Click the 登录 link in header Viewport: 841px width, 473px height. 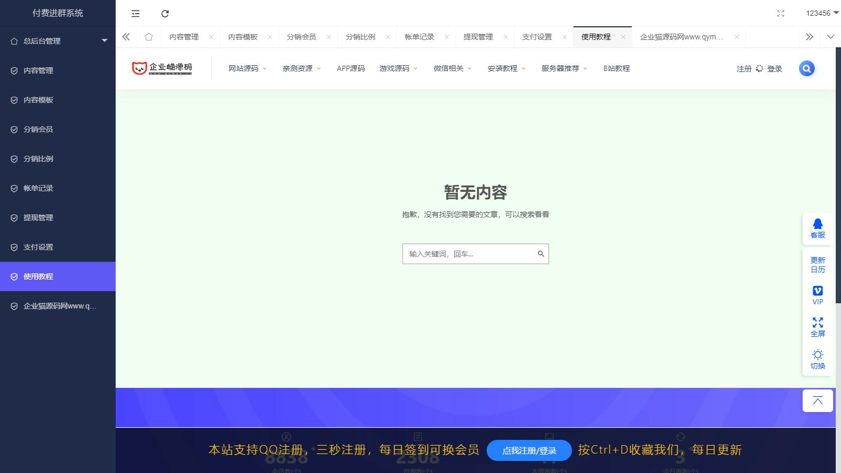774,69
